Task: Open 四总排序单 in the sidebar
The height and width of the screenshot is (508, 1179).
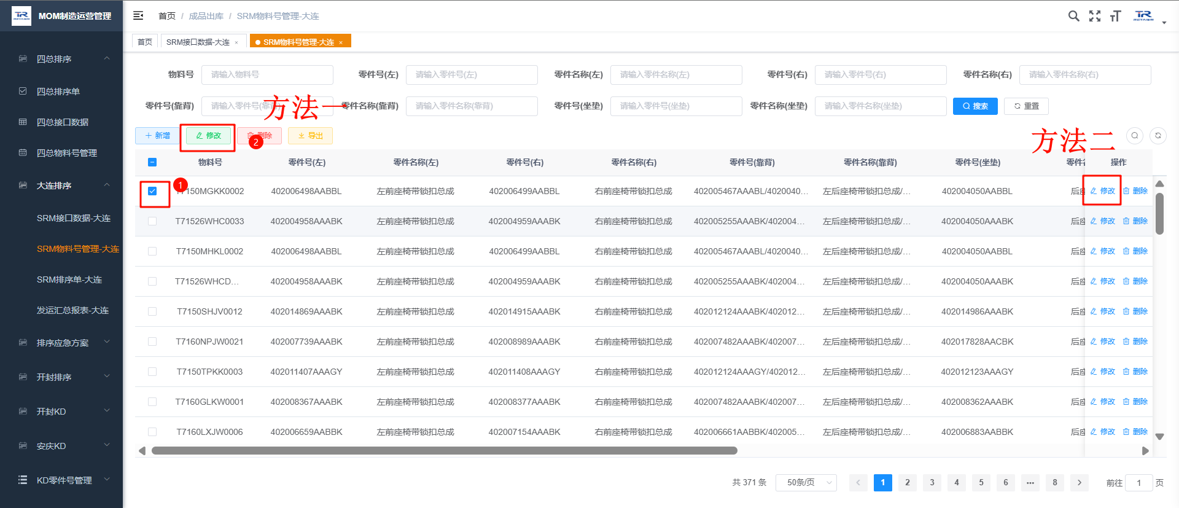Action: [x=61, y=92]
